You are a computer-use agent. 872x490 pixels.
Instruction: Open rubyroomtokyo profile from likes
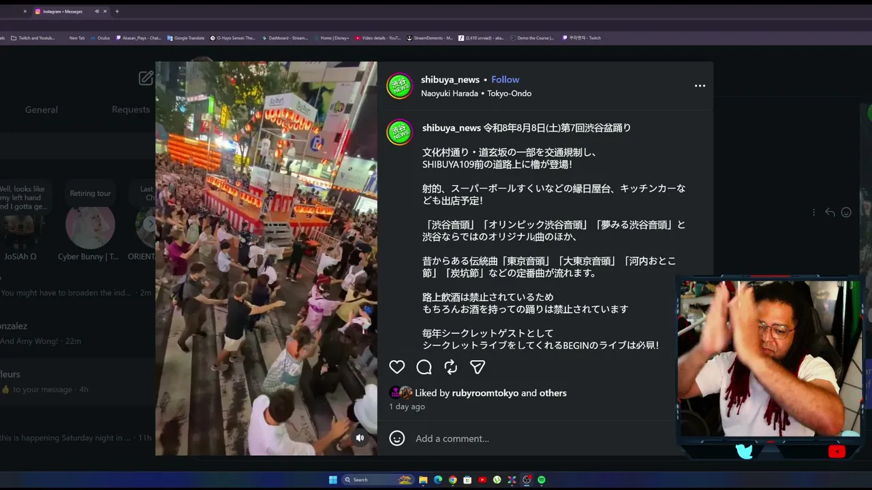coord(485,393)
